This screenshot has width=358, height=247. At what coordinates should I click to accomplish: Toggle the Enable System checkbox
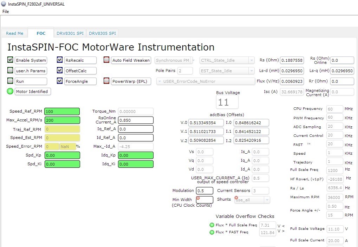click(10, 60)
